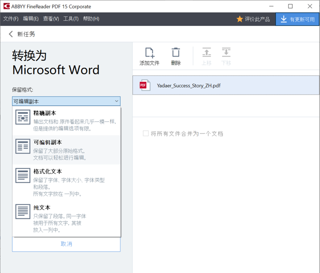Go back via 新任务 label
Screen dimensions: 320x273
coord(26,34)
